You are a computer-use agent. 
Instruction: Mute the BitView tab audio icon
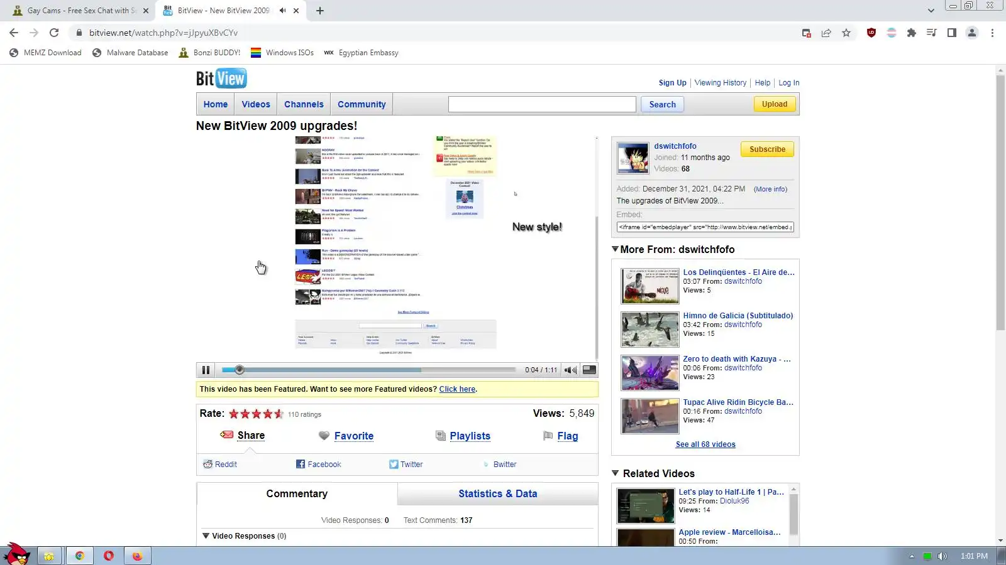283,11
